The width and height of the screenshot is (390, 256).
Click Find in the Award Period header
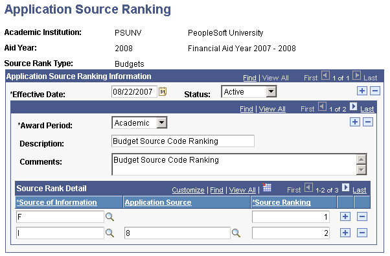point(246,109)
